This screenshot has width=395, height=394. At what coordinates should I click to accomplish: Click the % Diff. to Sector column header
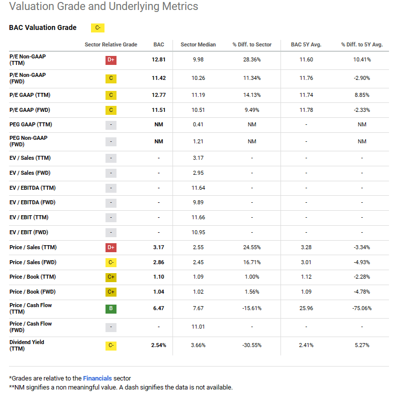(x=252, y=44)
